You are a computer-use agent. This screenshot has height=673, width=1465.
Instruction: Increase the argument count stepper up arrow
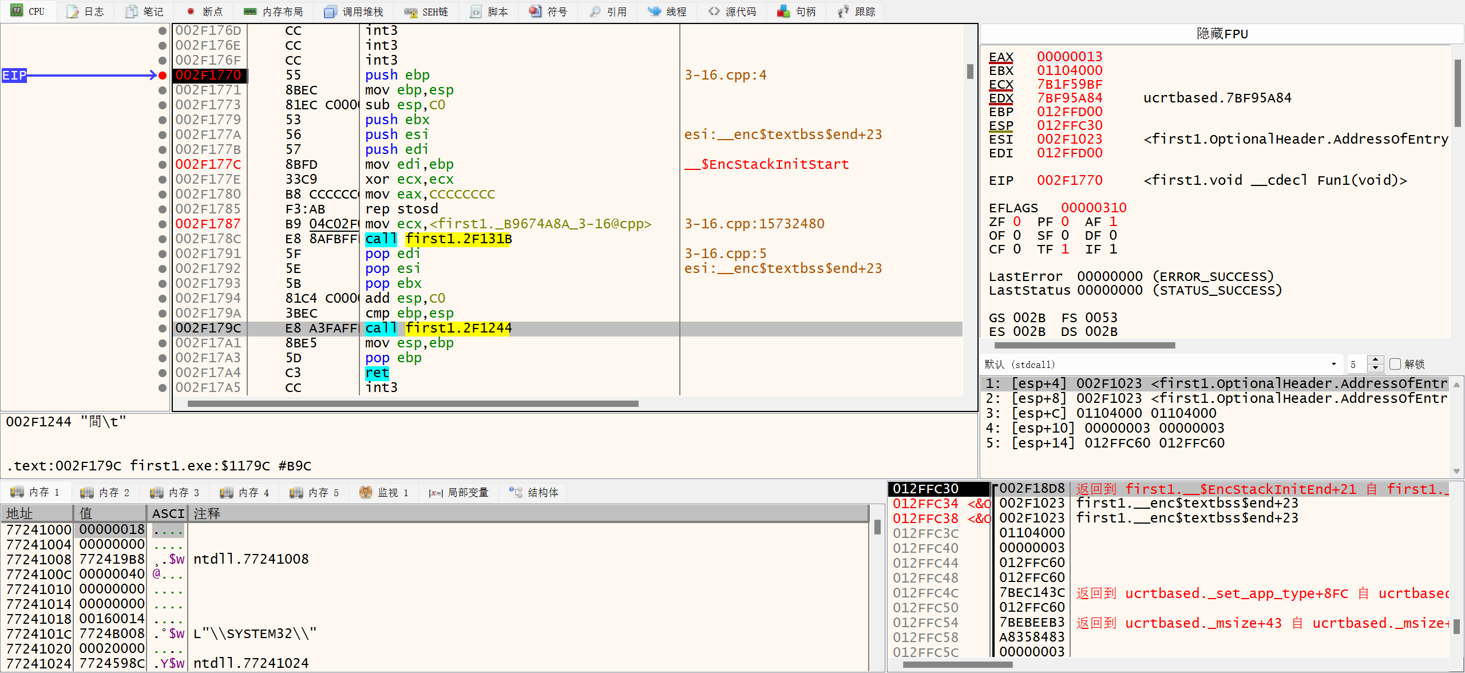pos(1376,360)
